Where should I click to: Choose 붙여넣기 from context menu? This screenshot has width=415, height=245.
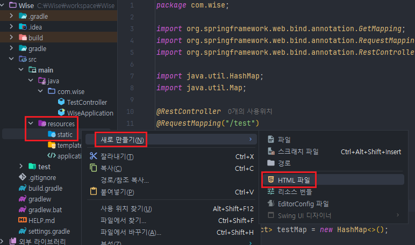click(171, 192)
